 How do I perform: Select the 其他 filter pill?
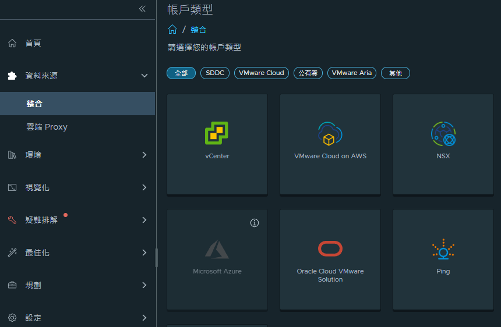tap(395, 73)
